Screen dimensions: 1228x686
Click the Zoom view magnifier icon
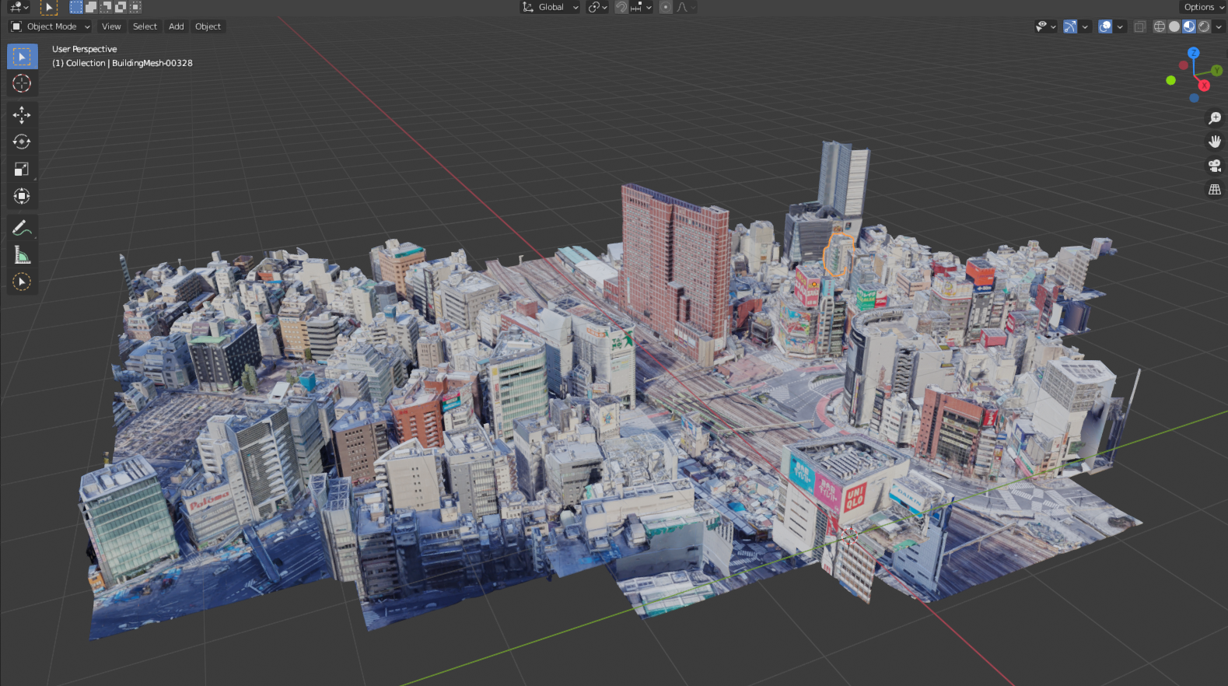coord(1215,118)
